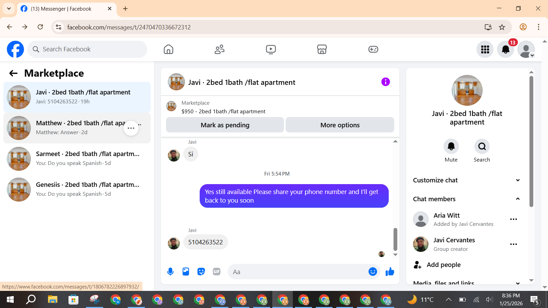
Task: Open notifications bell with 13 badge
Action: point(506,49)
